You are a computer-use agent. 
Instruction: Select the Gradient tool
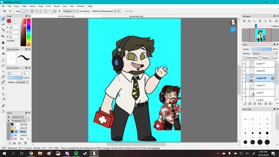click(x=3, y=54)
